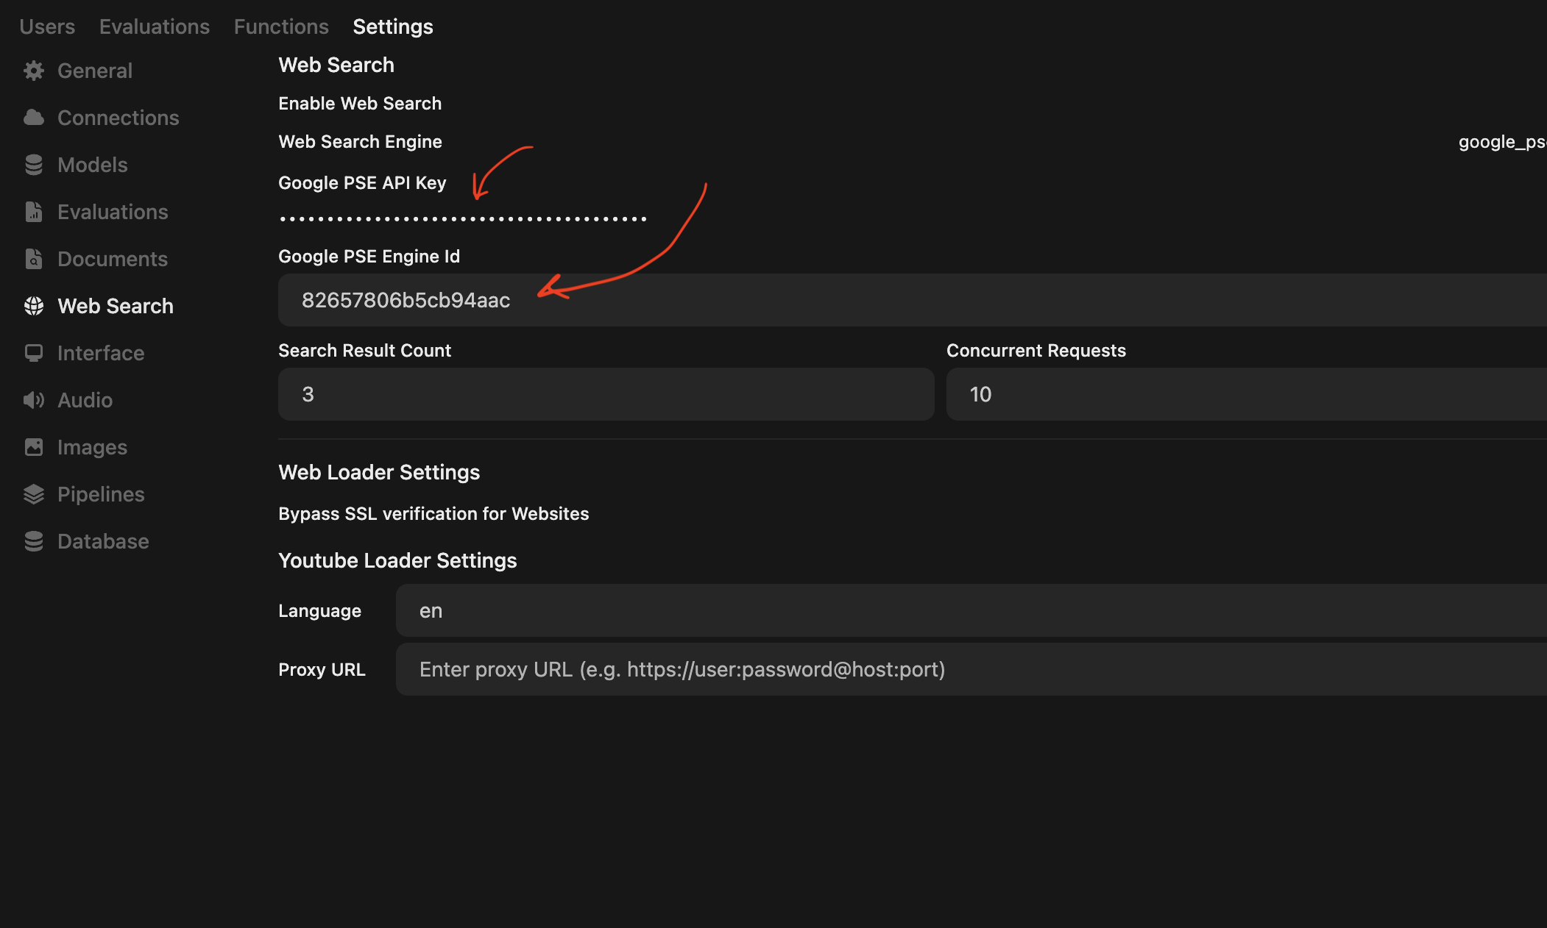Open the Users tab
This screenshot has width=1547, height=928.
(47, 26)
